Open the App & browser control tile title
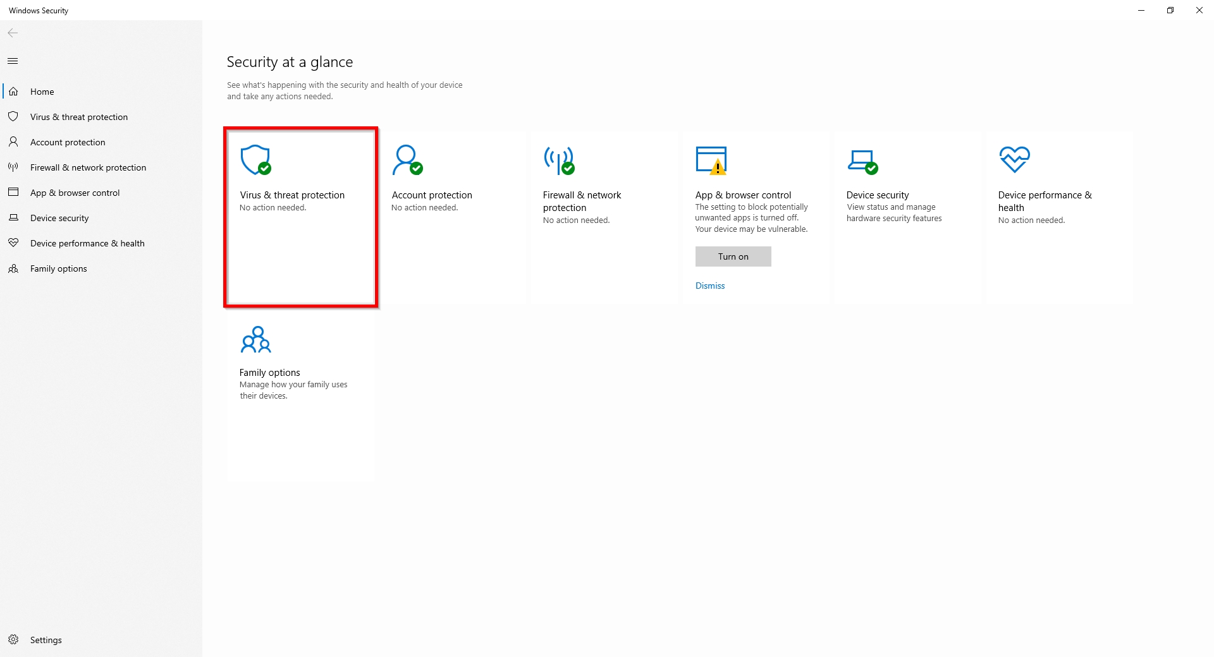 tap(743, 195)
